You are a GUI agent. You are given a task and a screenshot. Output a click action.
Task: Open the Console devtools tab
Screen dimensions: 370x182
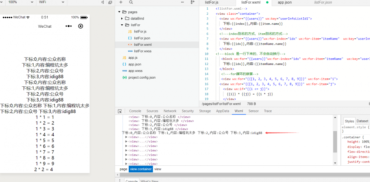135,111
